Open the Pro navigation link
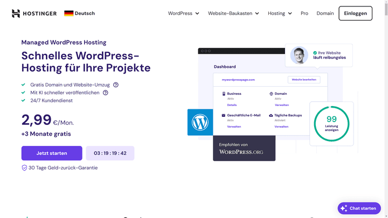Viewport: 388px width, 218px height. pos(304,13)
